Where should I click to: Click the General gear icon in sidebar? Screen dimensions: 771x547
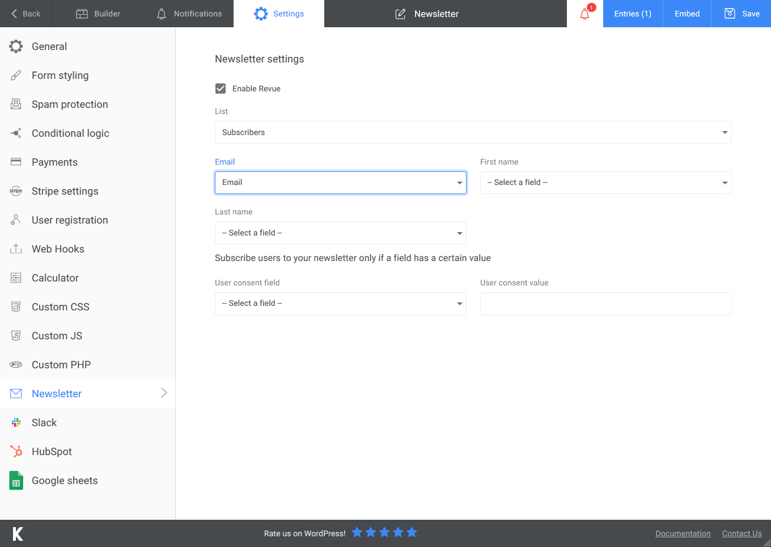point(16,47)
